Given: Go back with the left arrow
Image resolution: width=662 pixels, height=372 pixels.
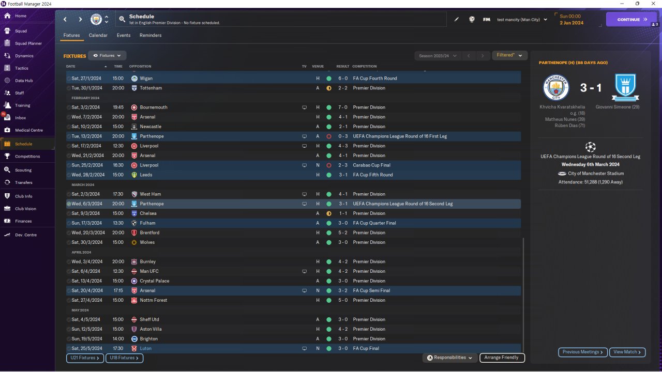Looking at the screenshot, I should click(x=65, y=20).
